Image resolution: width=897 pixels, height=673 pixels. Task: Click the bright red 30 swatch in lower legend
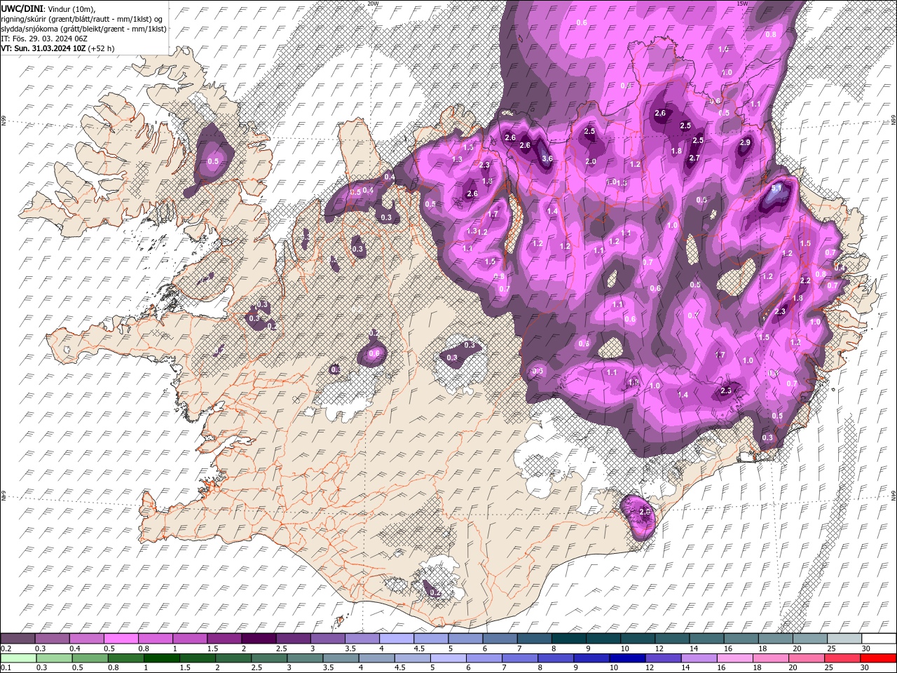pos(878,658)
